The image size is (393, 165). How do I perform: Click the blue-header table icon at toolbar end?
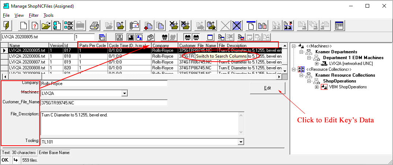pos(339,26)
